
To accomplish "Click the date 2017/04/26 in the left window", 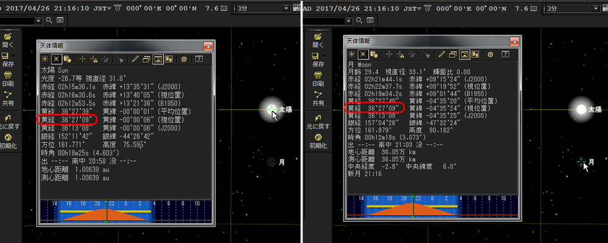I will [x=26, y=9].
